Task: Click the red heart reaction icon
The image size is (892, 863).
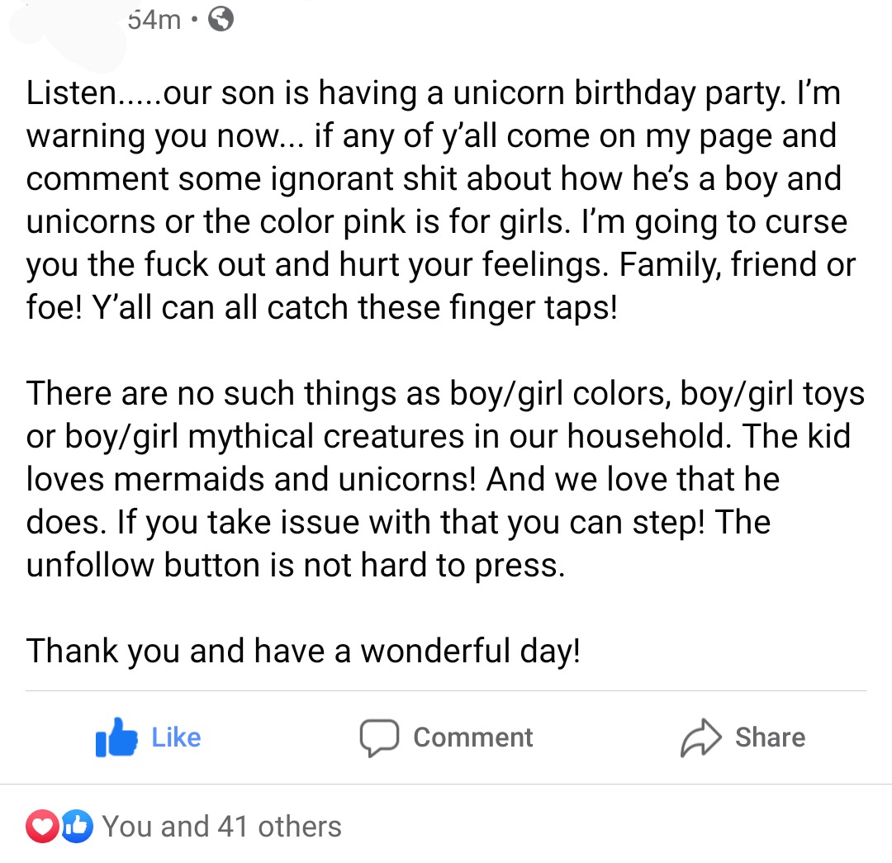Action: tap(42, 826)
